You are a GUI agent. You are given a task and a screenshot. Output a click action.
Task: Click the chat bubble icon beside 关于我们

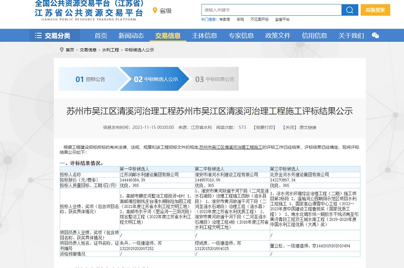point(376,35)
